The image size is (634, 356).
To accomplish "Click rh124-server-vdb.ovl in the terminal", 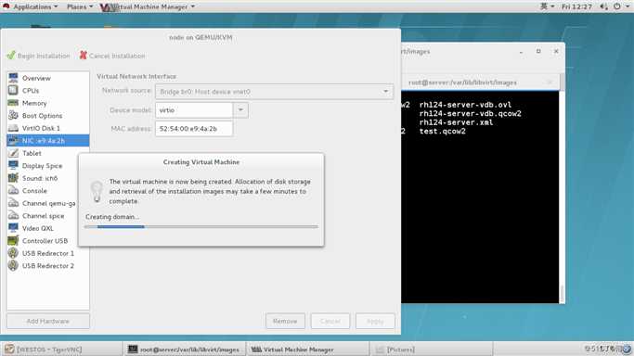I will point(465,105).
